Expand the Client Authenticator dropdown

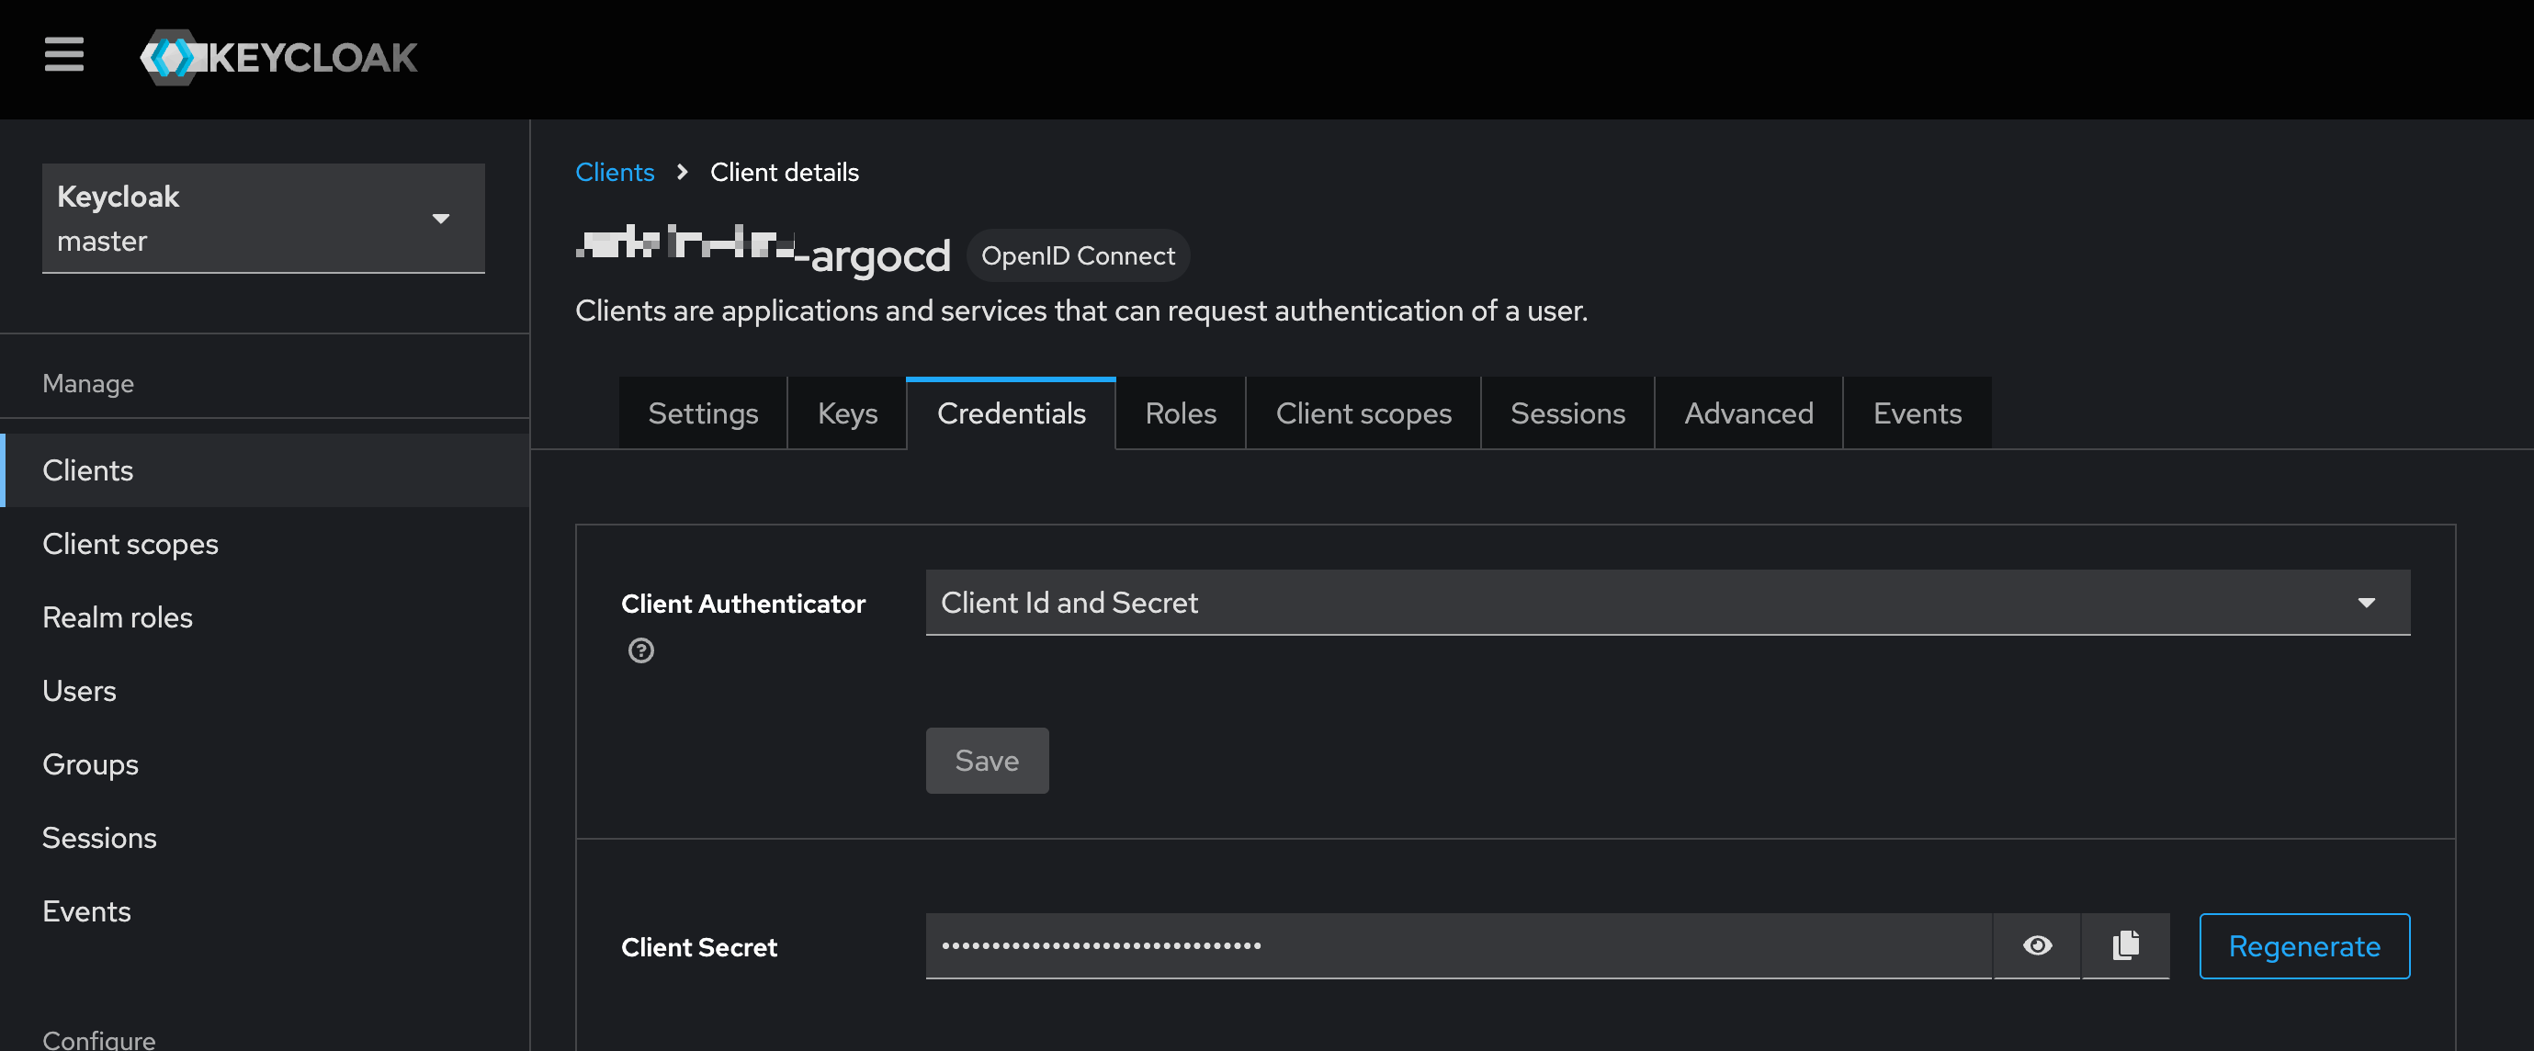[1668, 603]
